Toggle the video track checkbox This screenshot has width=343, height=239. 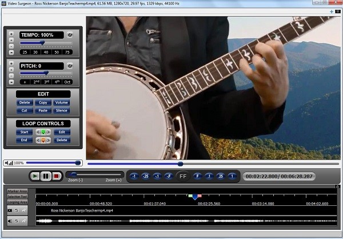coord(17,210)
